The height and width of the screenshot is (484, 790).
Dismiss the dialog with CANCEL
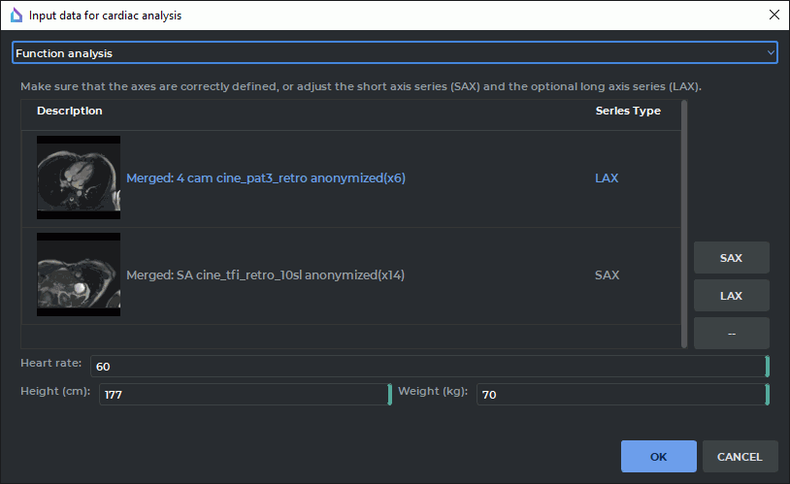740,456
